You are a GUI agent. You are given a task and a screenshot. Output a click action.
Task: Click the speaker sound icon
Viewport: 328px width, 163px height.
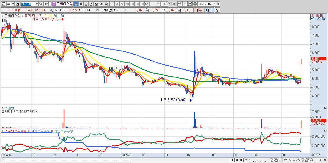click(x=46, y=4)
